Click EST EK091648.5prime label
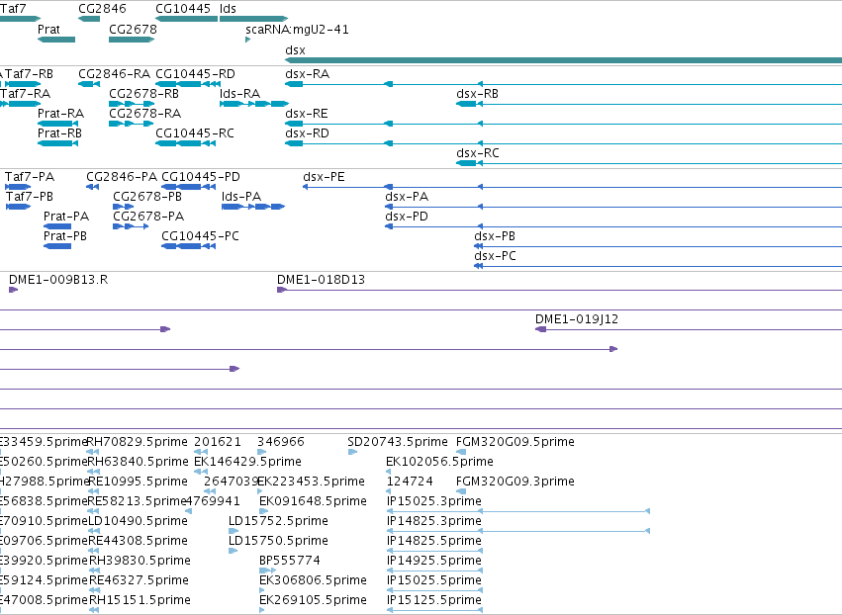Image resolution: width=842 pixels, height=615 pixels. click(313, 501)
